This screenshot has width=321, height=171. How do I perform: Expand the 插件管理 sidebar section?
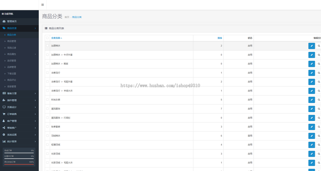pyautogui.click(x=19, y=100)
